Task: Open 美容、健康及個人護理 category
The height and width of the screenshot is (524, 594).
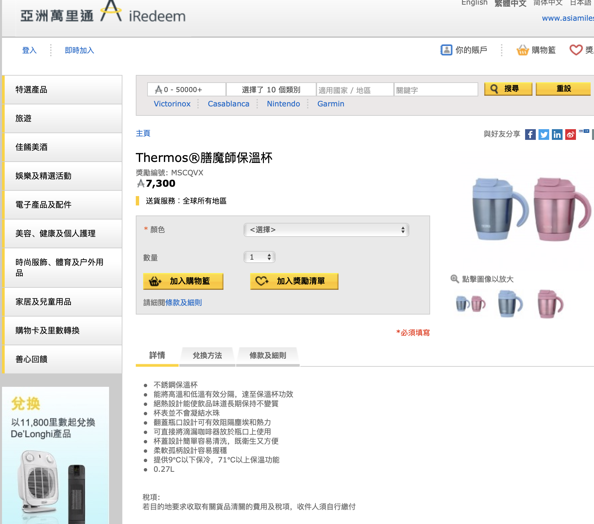Action: point(63,234)
